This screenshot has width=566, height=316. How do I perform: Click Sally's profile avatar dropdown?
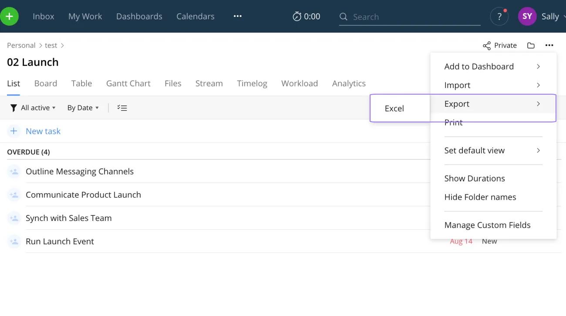pyautogui.click(x=527, y=16)
